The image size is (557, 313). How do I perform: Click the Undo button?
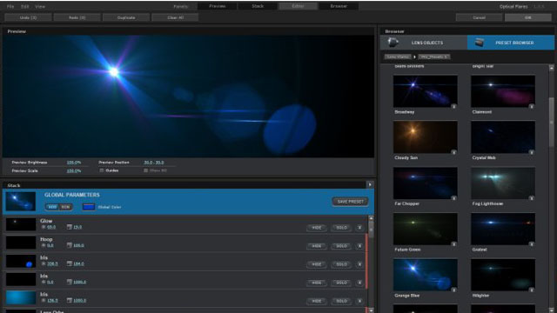[x=28, y=17]
